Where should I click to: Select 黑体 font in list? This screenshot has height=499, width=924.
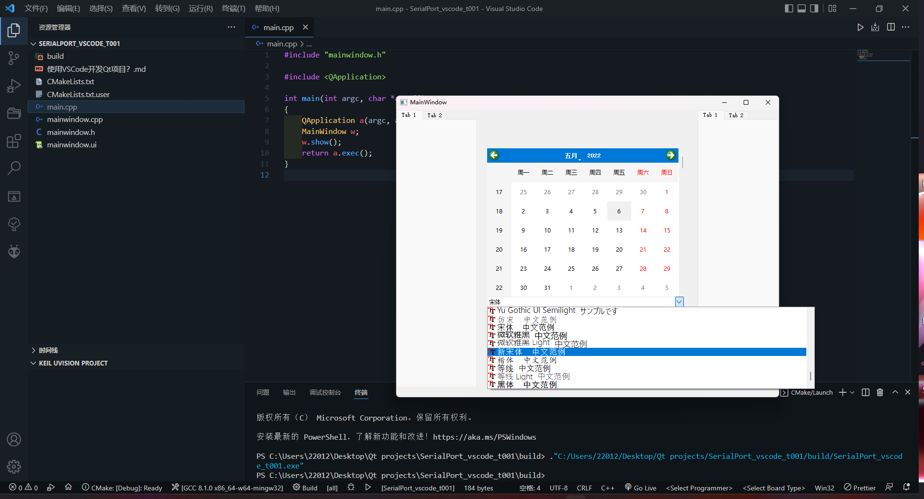tap(646, 385)
